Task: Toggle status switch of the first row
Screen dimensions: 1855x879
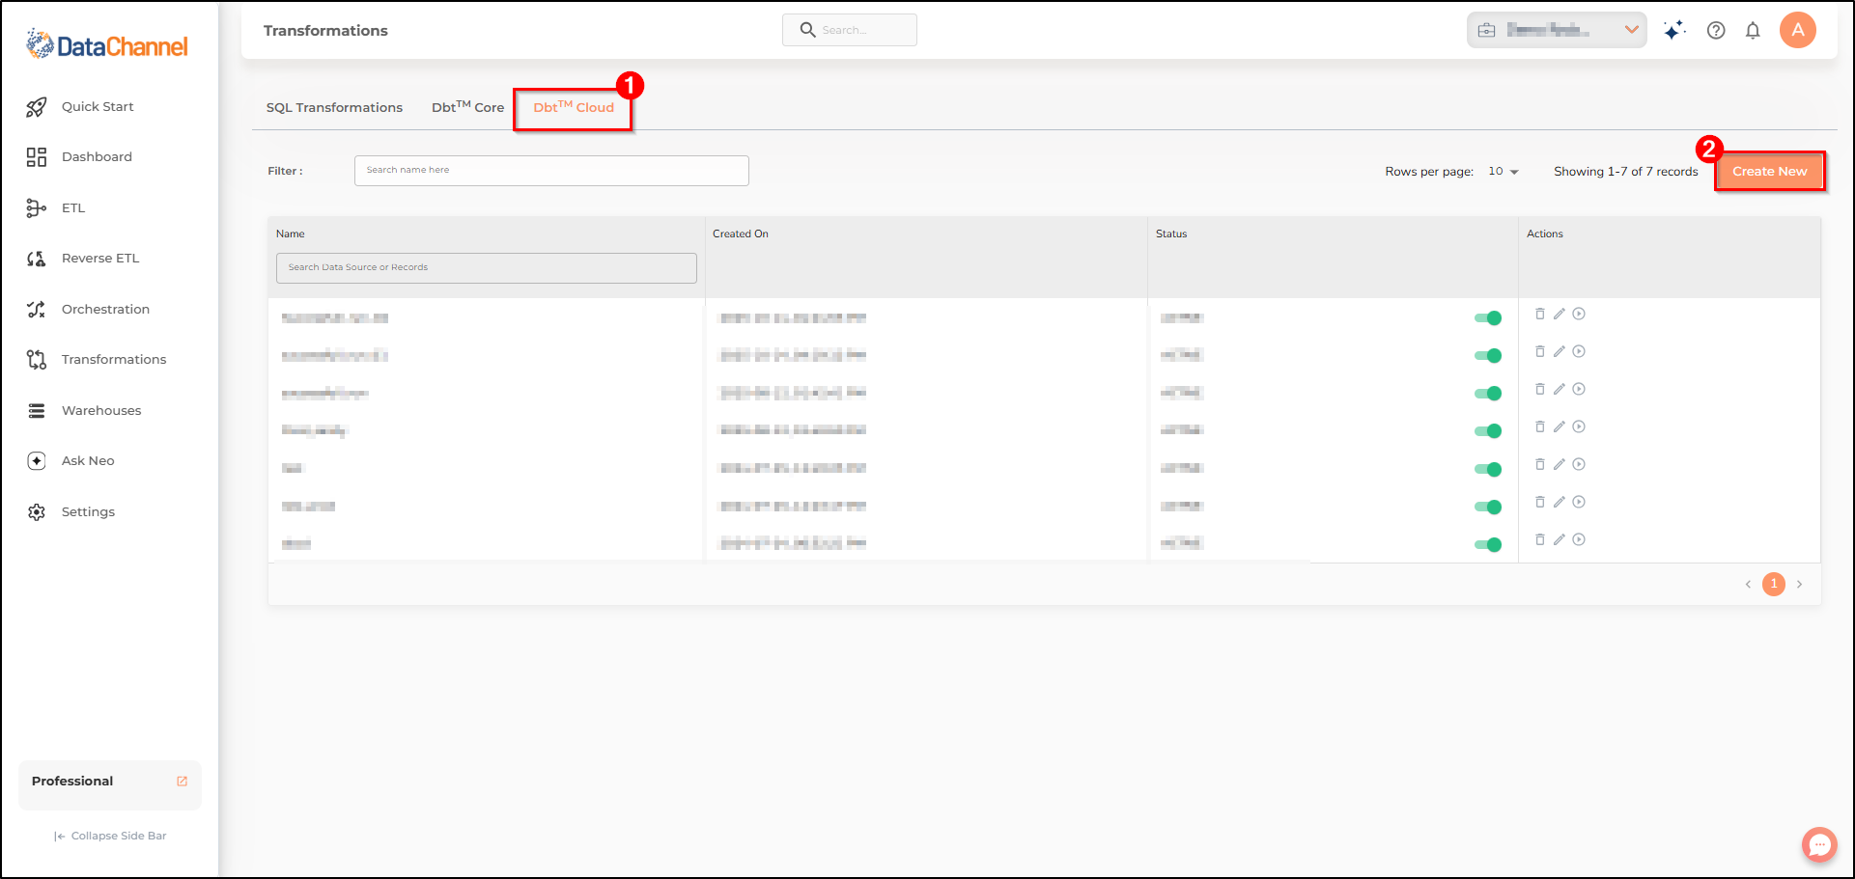Action: click(x=1488, y=318)
